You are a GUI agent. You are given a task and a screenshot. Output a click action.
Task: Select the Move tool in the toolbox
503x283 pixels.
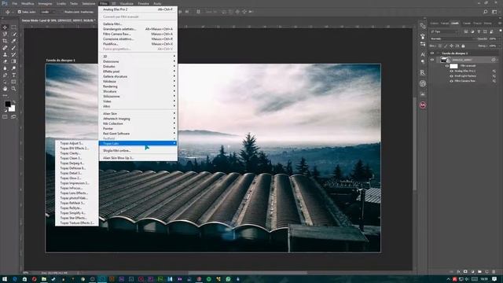click(x=5, y=28)
